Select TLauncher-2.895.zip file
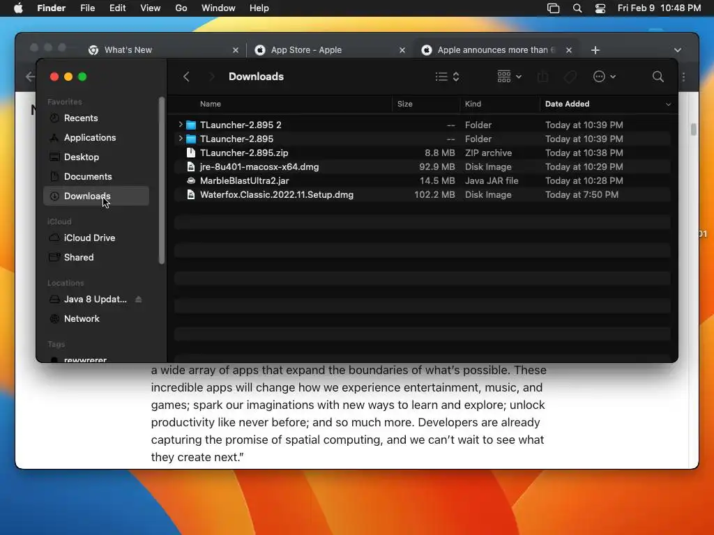The image size is (714, 535). pyautogui.click(x=422, y=153)
